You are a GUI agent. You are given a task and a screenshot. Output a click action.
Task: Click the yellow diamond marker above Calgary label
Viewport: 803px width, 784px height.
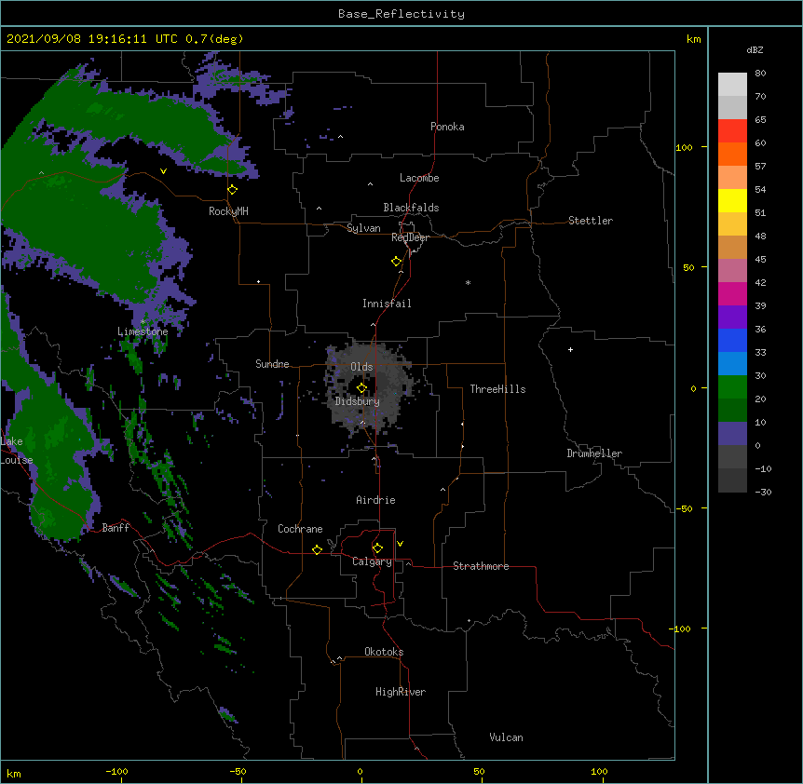(377, 548)
